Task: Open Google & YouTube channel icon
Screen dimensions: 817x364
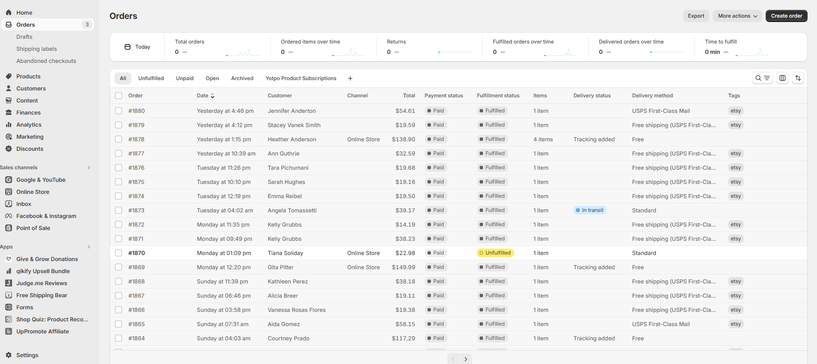Action: point(9,180)
